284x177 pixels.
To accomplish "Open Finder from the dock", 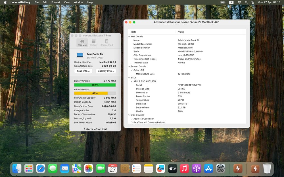I will click(x=17, y=169).
